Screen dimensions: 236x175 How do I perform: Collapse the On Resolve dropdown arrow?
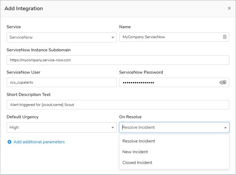pyautogui.click(x=225, y=128)
